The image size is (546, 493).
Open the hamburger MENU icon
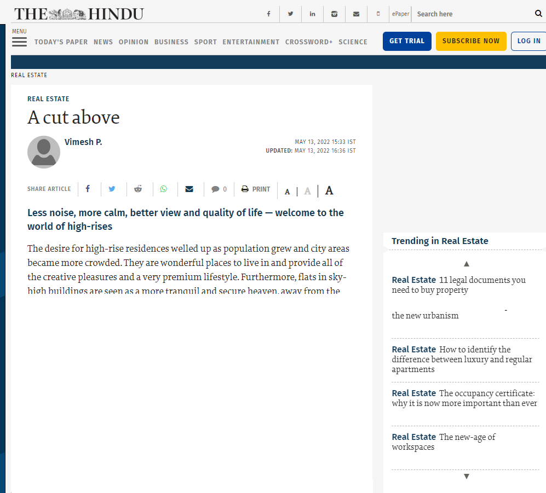coord(20,42)
